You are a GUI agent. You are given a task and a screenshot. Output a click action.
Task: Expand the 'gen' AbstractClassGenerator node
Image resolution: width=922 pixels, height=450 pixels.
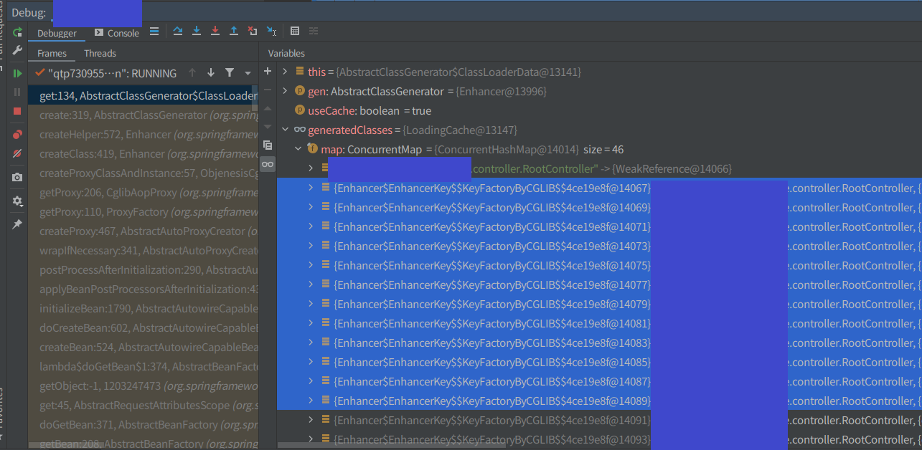pyautogui.click(x=285, y=91)
